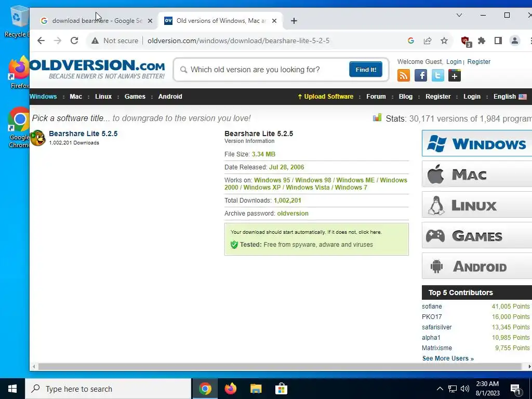Open the Bearshare Lite 5.2.5 title link
Screen dimensions: 532x399
[x=83, y=134]
